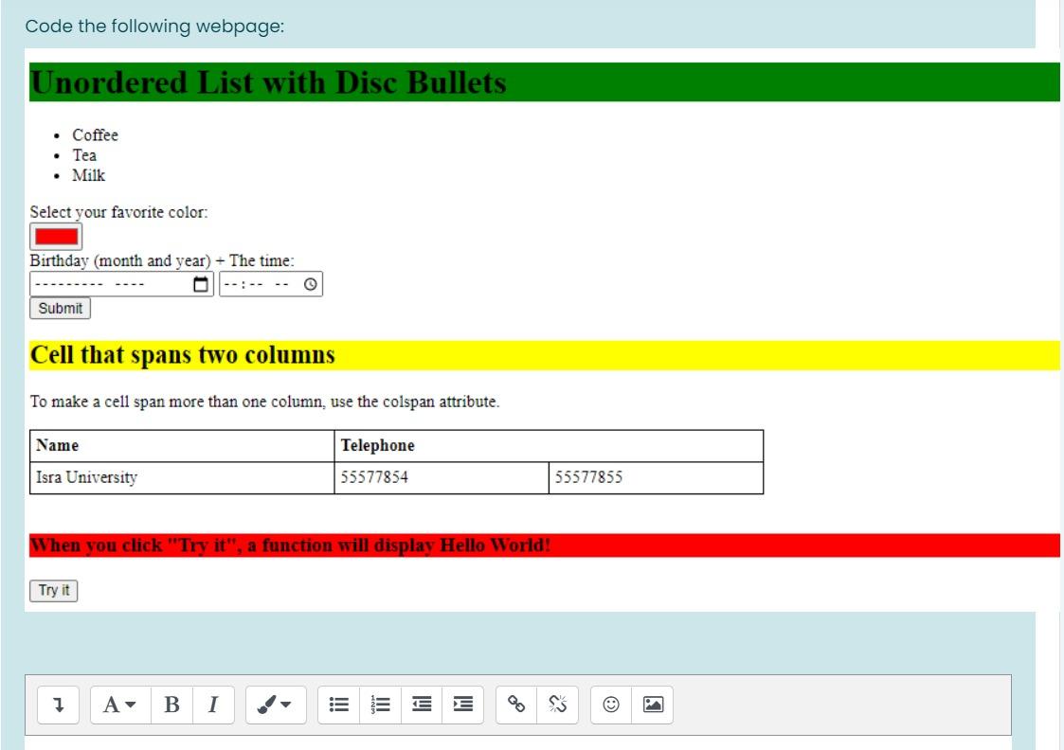Click the 'Milk' list item
This screenshot has width=1064, height=750.
(88, 175)
